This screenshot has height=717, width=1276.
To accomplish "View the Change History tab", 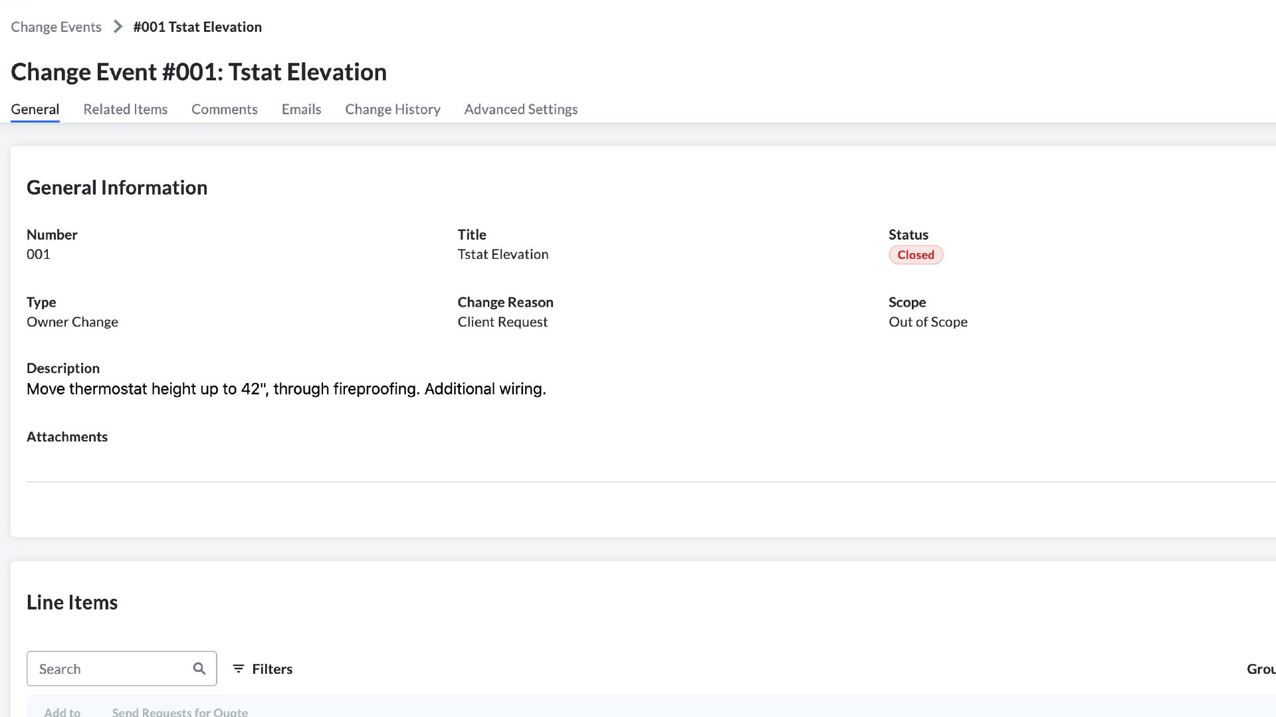I will (x=392, y=109).
